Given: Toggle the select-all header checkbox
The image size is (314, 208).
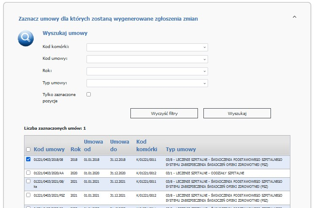Looking at the screenshot, I should click(x=28, y=149).
